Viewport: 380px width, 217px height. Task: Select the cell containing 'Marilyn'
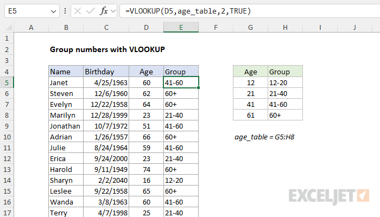pyautogui.click(x=66, y=115)
